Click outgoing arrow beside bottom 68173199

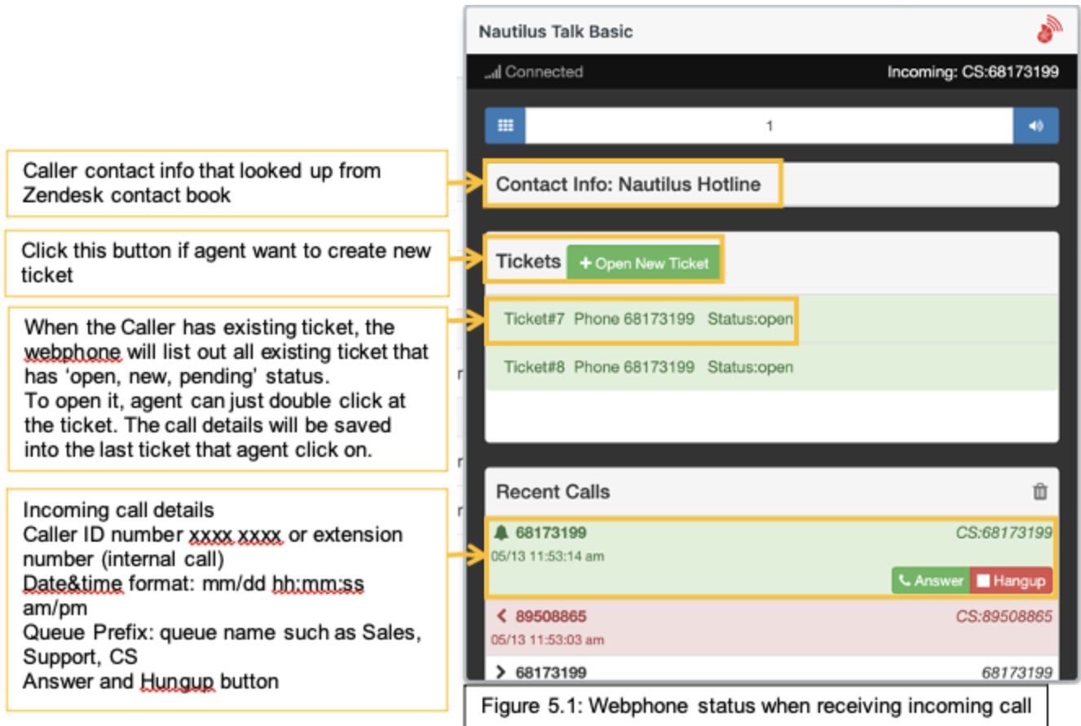pyautogui.click(x=501, y=672)
